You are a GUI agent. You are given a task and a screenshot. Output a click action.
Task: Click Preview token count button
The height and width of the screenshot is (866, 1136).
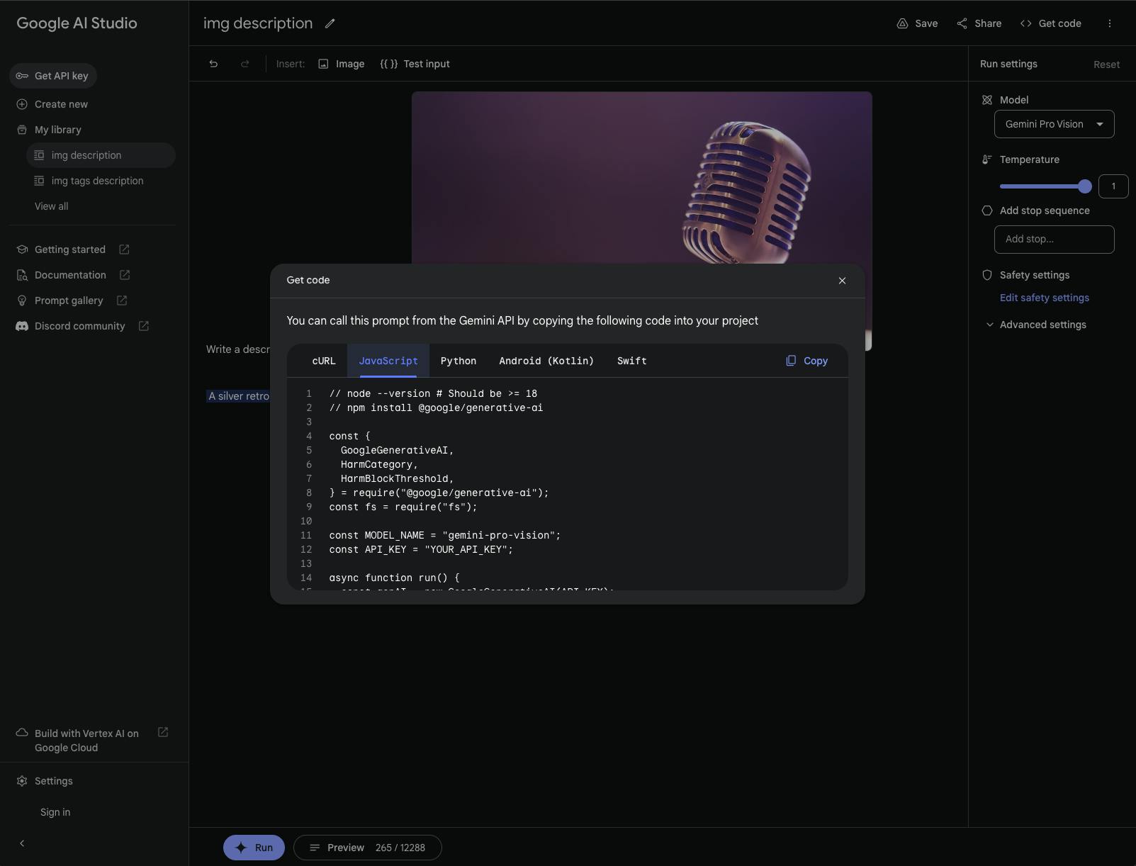(367, 848)
